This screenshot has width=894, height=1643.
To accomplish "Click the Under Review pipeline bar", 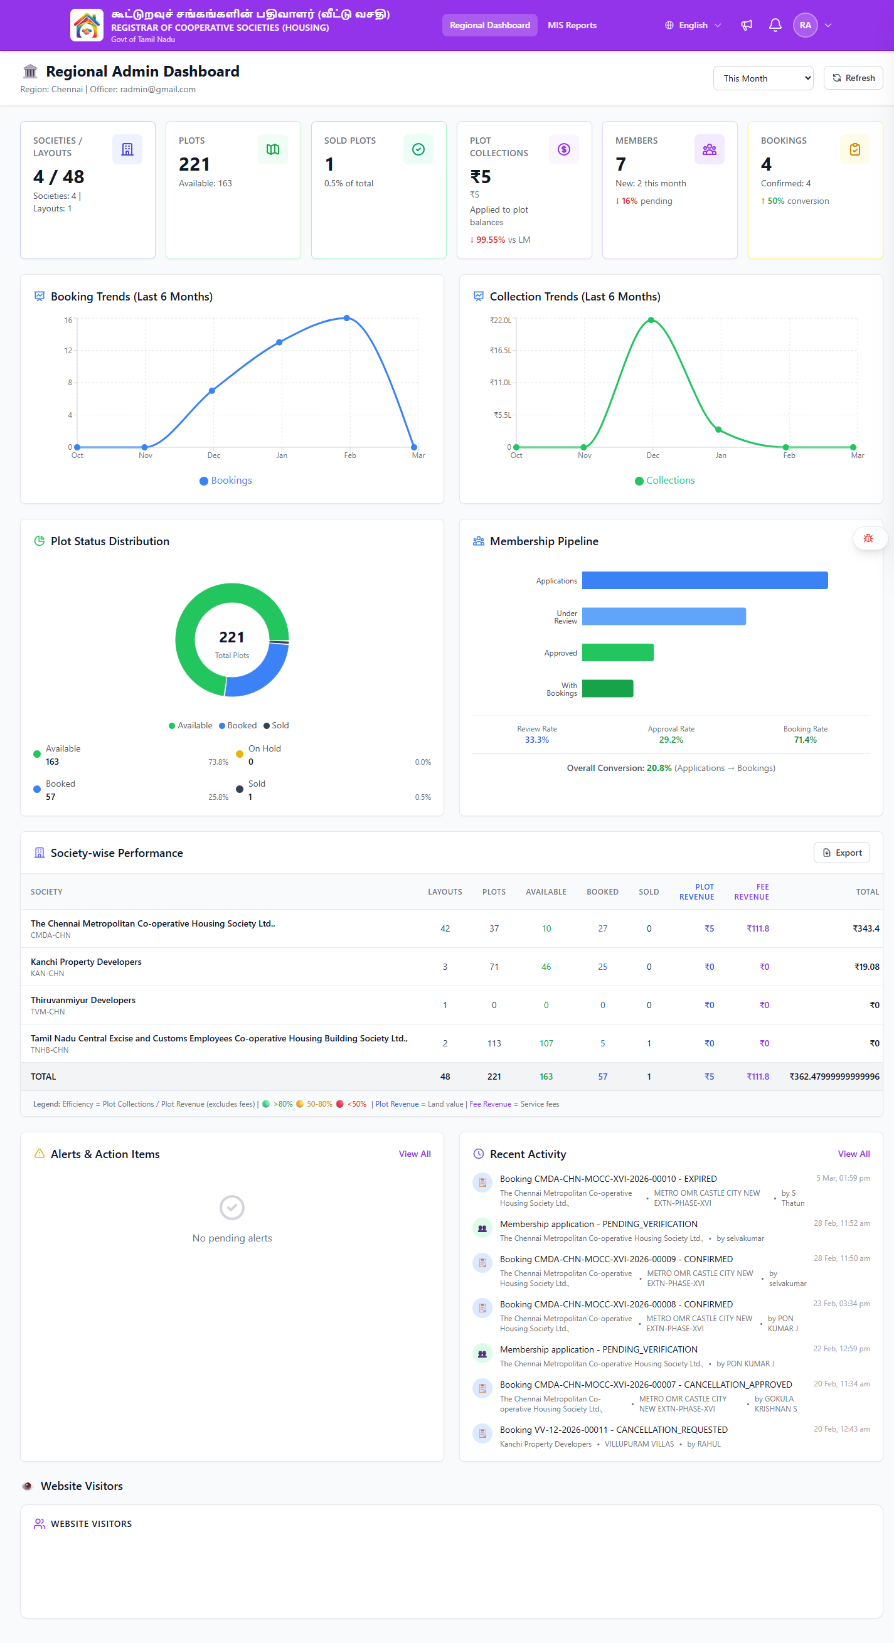I will pos(664,616).
